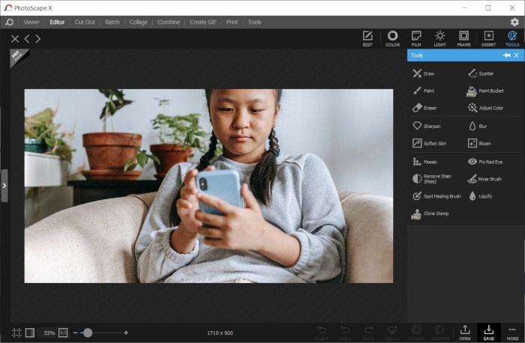Switch to the Combine tab
The width and height of the screenshot is (525, 343).
(169, 22)
